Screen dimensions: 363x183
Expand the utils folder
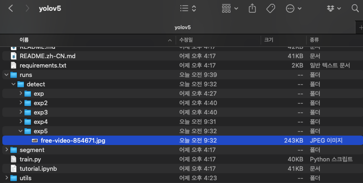pos(7,178)
